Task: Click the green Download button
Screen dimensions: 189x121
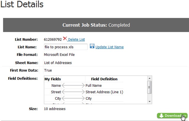Action: click(x=172, y=116)
